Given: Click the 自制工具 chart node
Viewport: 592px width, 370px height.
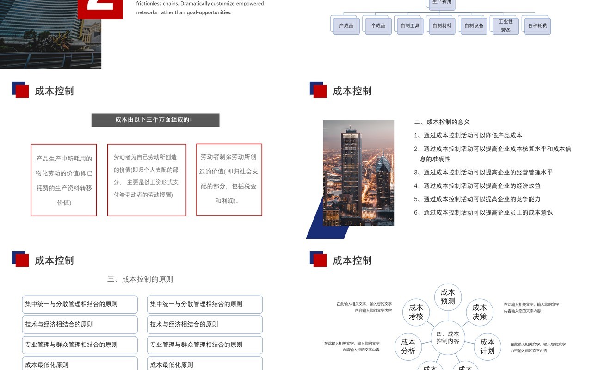Looking at the screenshot, I should (x=410, y=25).
